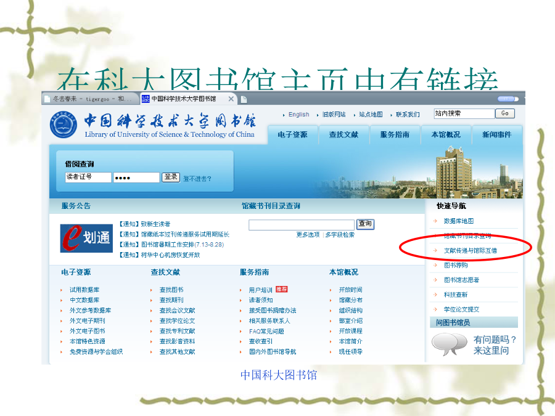Open the 本馆概况 navigation tab
The width and height of the screenshot is (555, 416).
[x=446, y=134]
